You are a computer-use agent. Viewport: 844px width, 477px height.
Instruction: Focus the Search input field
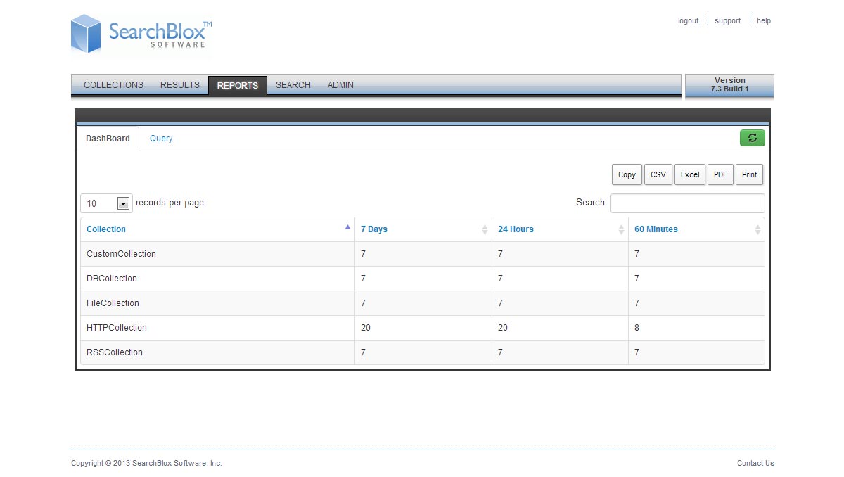click(x=688, y=203)
